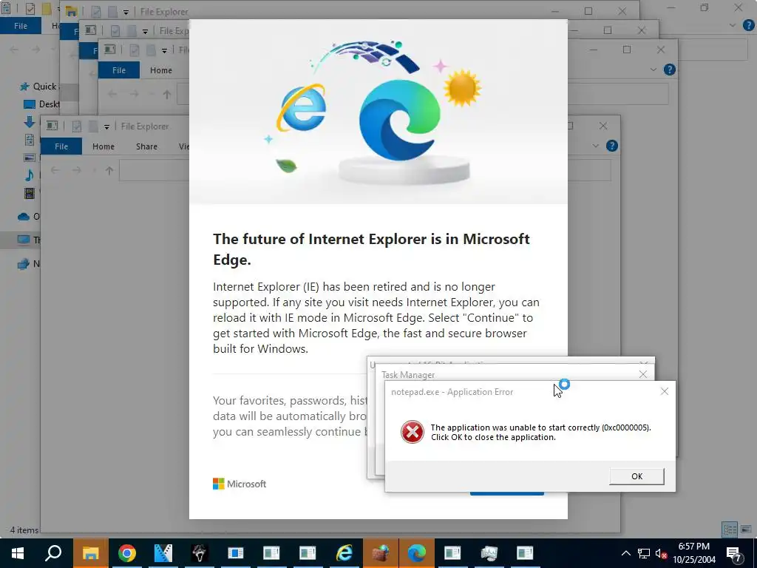Go forward in frontmost File Explorer window
Viewport: 757px width, 568px height.
point(77,170)
